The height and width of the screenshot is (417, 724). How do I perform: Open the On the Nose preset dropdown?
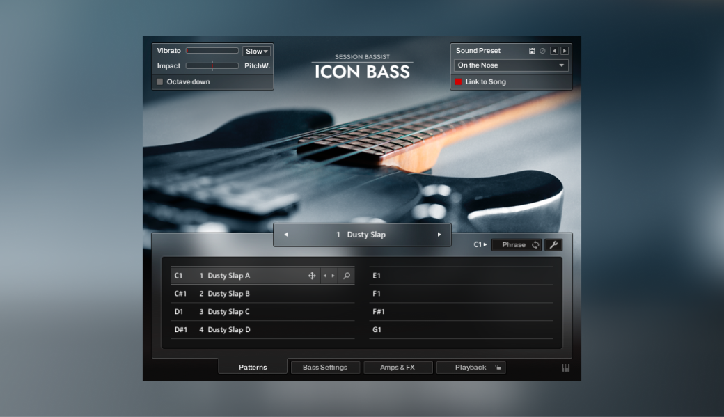tap(511, 65)
